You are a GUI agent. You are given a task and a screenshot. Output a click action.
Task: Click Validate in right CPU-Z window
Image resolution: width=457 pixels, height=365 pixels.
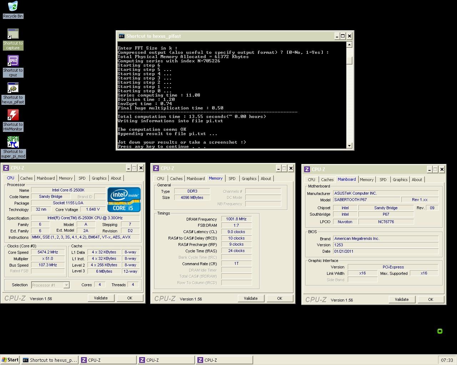pyautogui.click(x=402, y=299)
